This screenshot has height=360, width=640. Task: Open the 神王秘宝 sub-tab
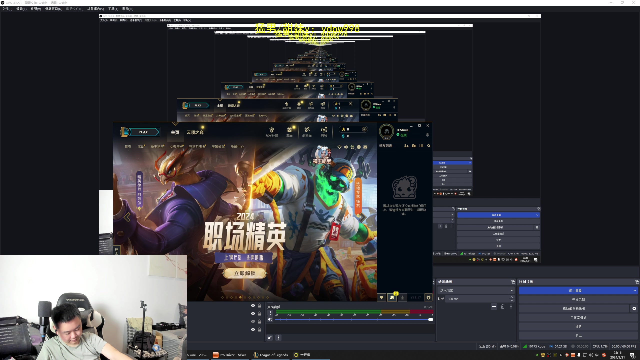(x=157, y=146)
